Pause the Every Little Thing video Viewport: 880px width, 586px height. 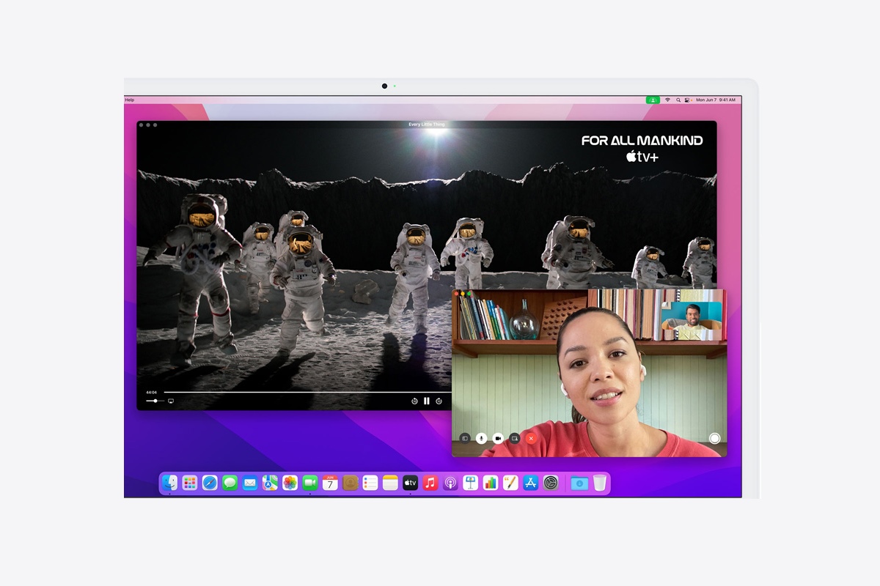click(x=426, y=400)
